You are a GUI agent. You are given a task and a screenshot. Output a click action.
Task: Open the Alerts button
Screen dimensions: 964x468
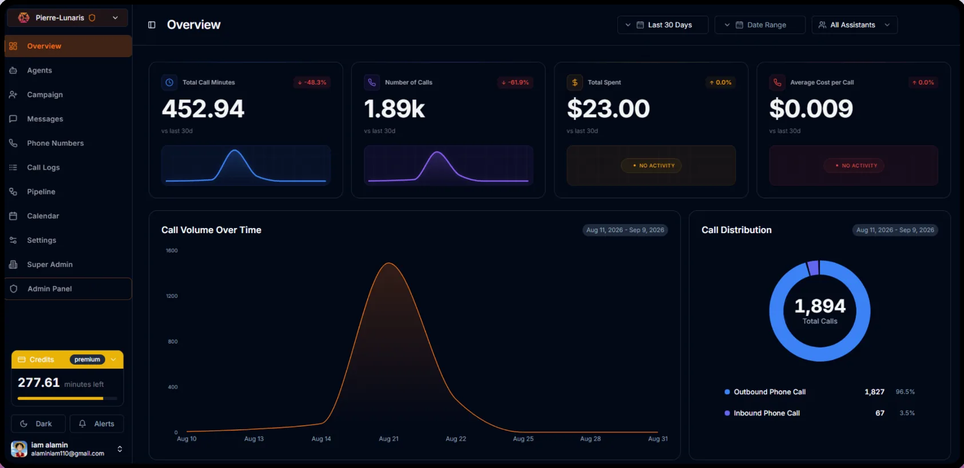[x=97, y=424]
